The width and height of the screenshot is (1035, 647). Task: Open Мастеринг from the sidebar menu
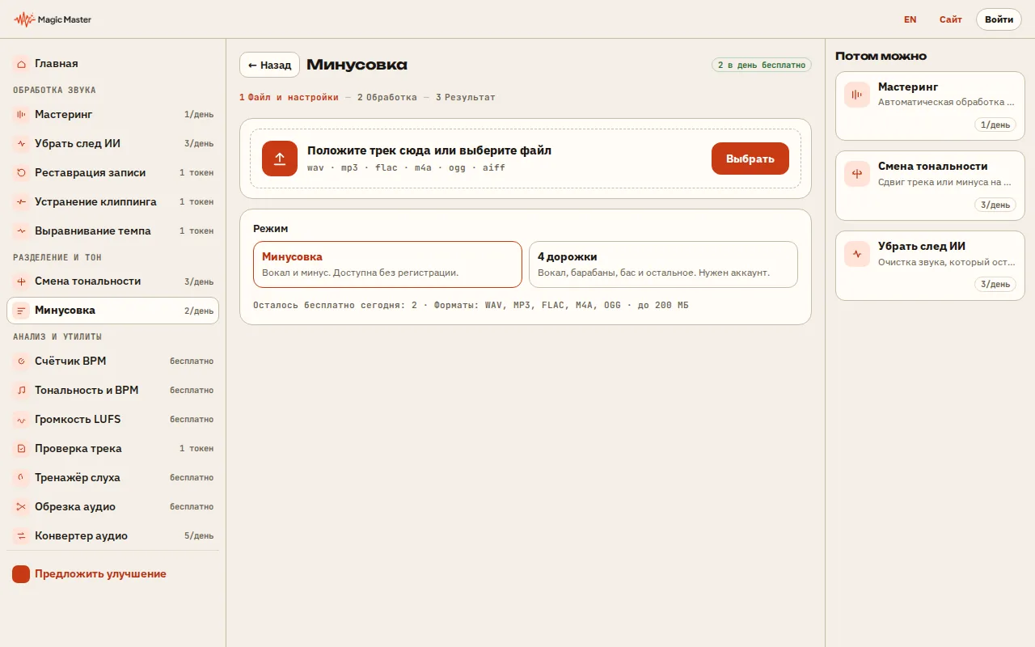click(x=112, y=115)
